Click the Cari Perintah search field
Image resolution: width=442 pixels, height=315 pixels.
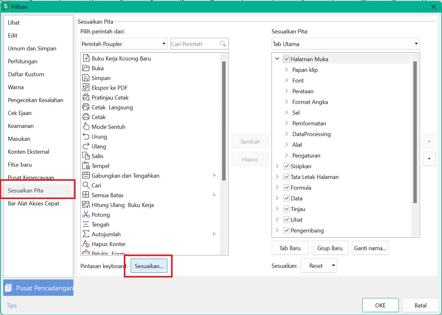194,44
